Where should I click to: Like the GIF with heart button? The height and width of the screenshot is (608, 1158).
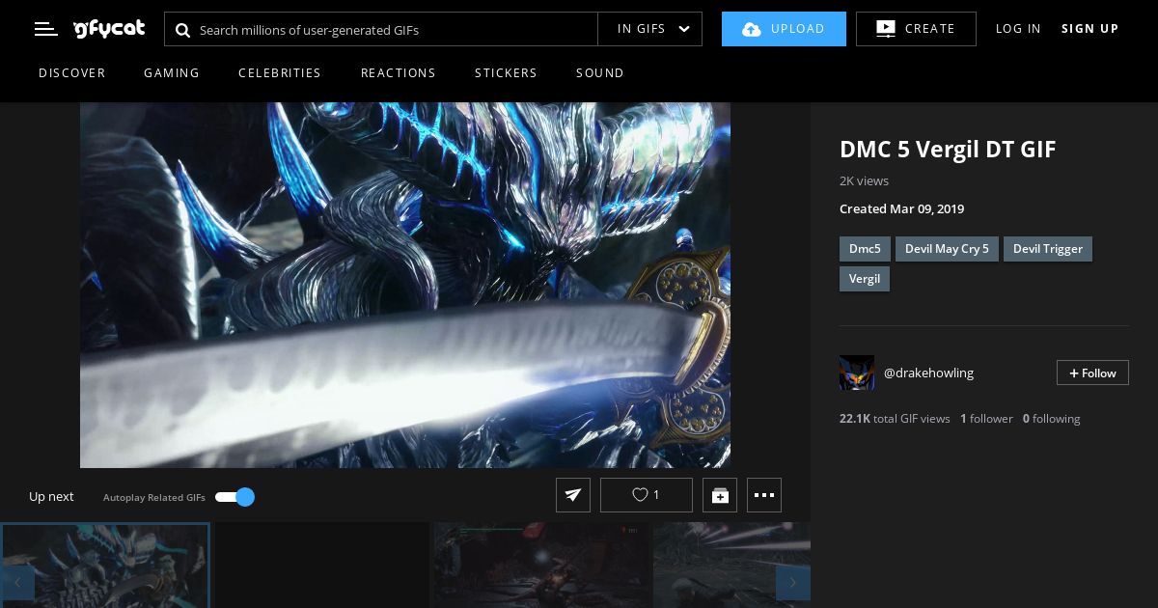pos(647,495)
